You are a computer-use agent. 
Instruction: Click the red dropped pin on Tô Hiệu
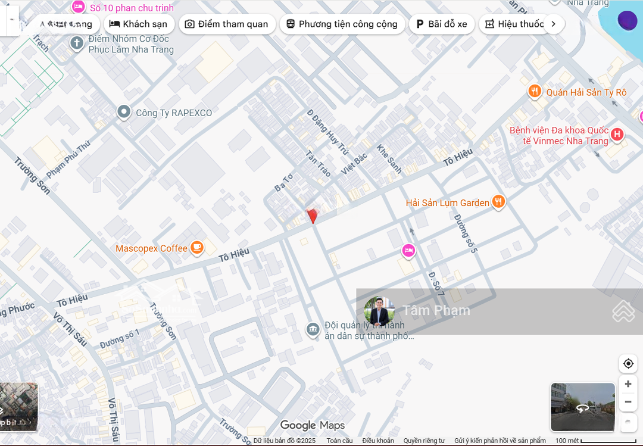click(x=311, y=215)
